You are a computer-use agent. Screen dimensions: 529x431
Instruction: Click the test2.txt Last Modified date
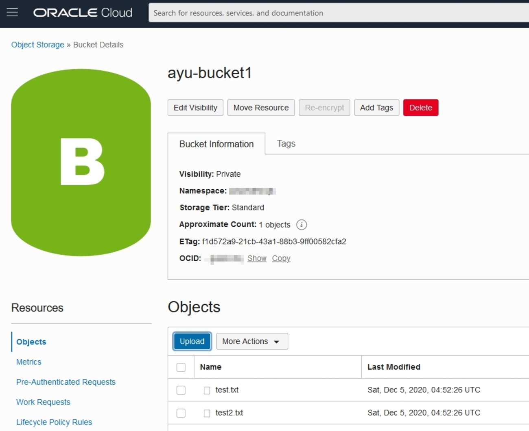(x=424, y=413)
